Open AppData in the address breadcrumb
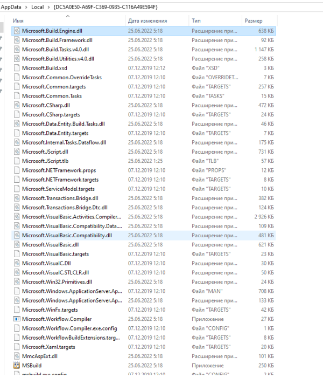The image size is (323, 378). tap(11, 7)
